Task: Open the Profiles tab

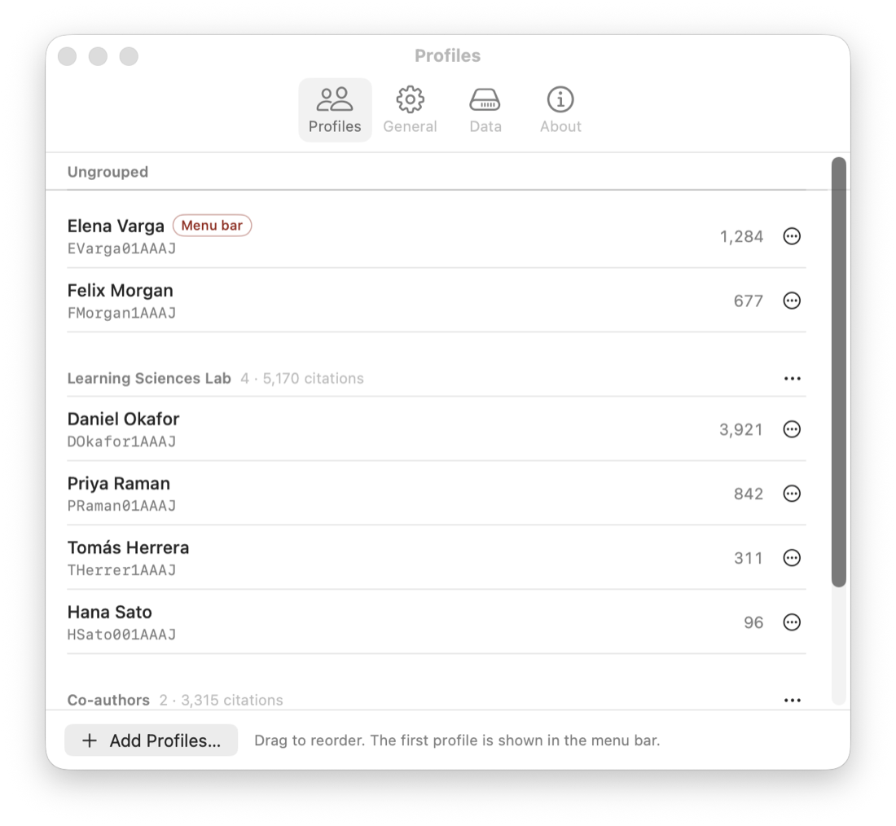Action: pos(335,110)
